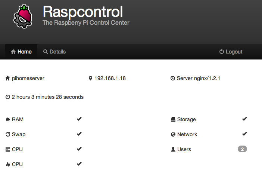The image size is (262, 183).
Task: Switch to the Details tab
Action: click(x=54, y=52)
